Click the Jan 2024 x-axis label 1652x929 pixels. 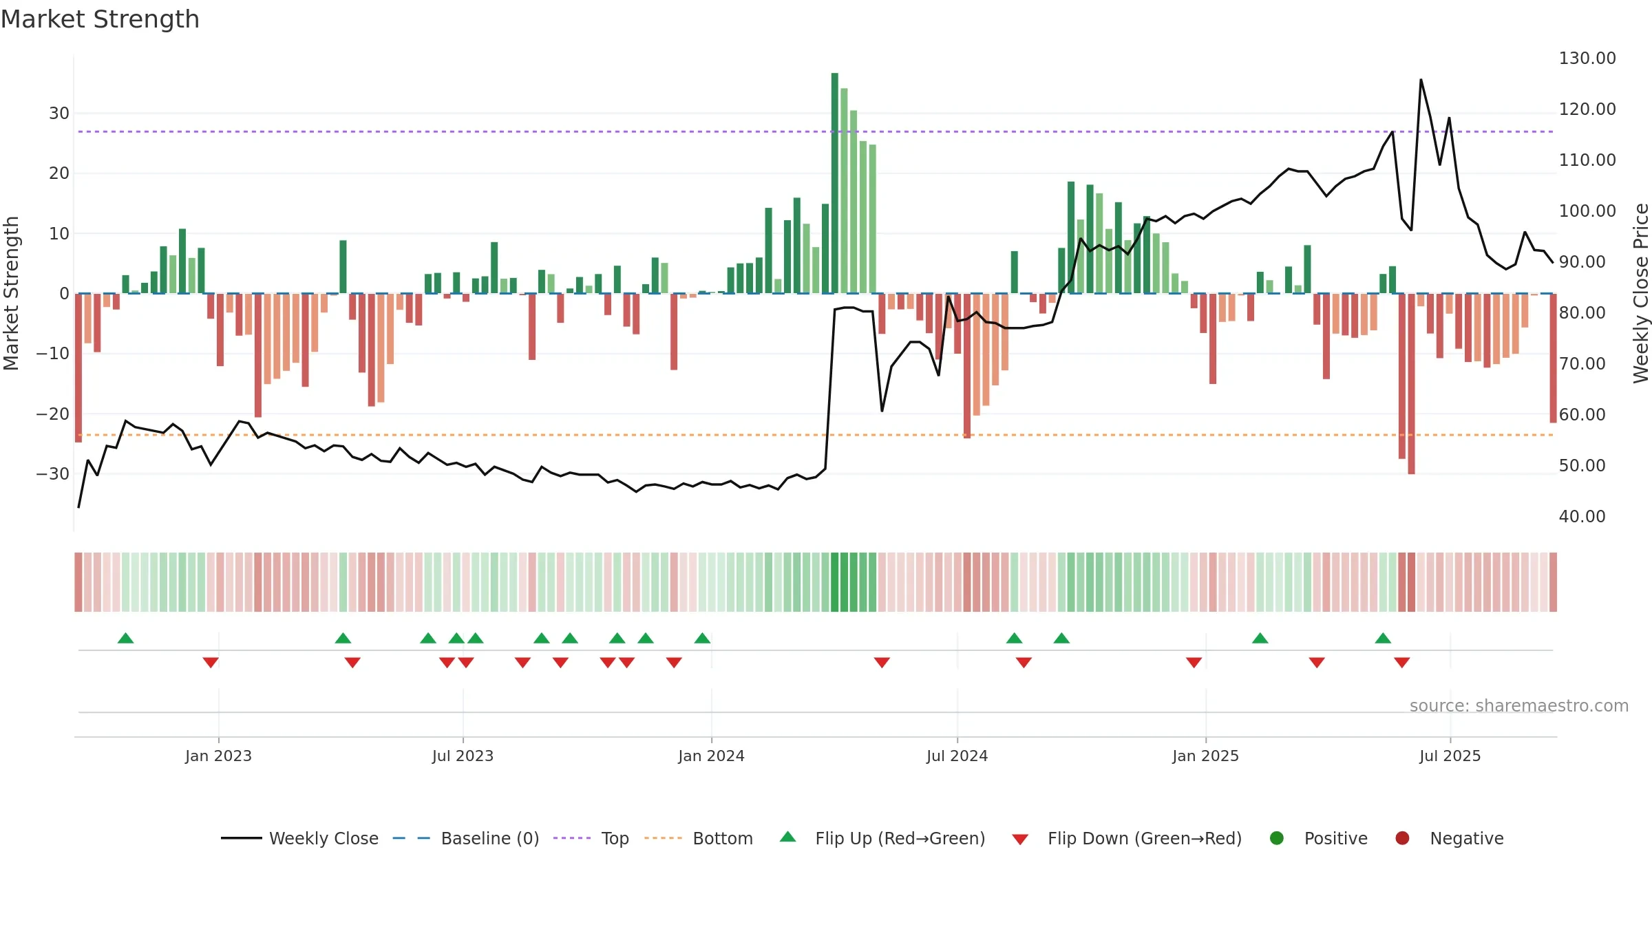click(x=711, y=756)
